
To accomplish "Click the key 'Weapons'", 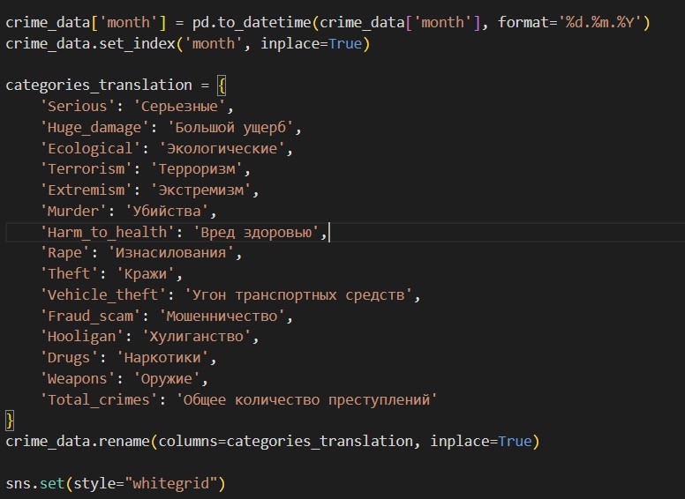I will (78, 378).
